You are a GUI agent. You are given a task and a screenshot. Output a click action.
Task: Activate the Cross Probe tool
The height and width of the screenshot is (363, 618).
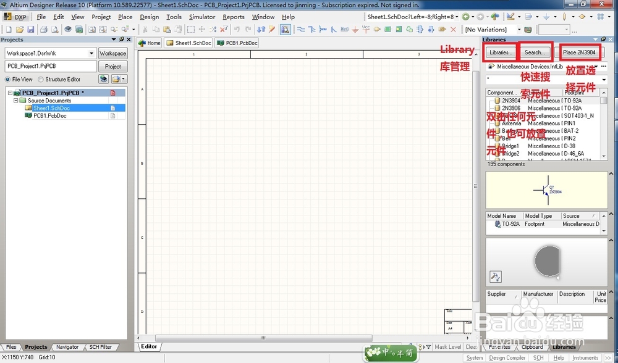(x=272, y=30)
